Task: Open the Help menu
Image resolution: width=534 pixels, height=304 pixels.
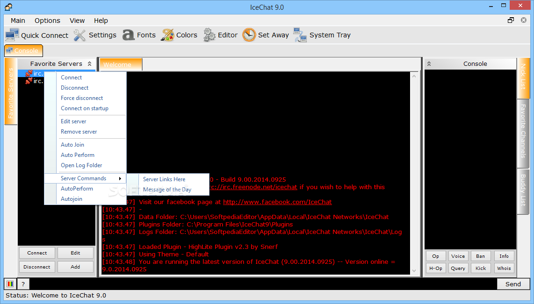Action: click(101, 21)
